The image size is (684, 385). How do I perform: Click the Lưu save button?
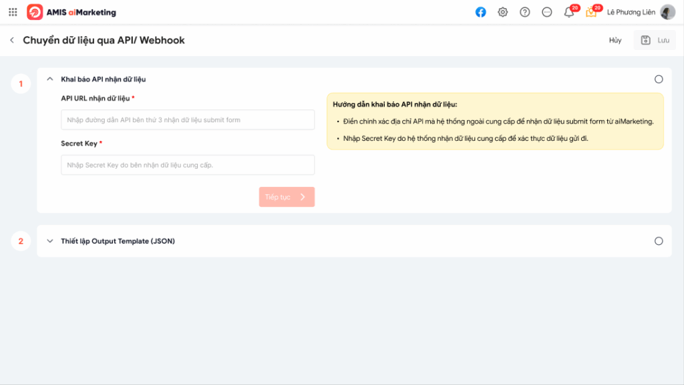[x=655, y=40]
